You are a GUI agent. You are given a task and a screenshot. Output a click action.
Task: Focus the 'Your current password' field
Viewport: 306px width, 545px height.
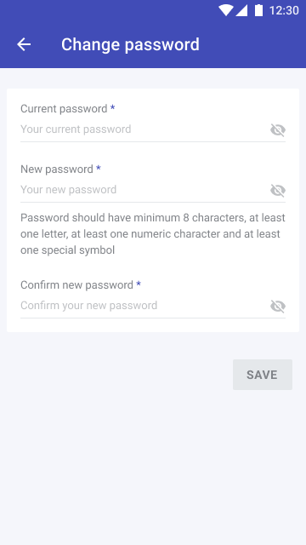click(x=144, y=129)
